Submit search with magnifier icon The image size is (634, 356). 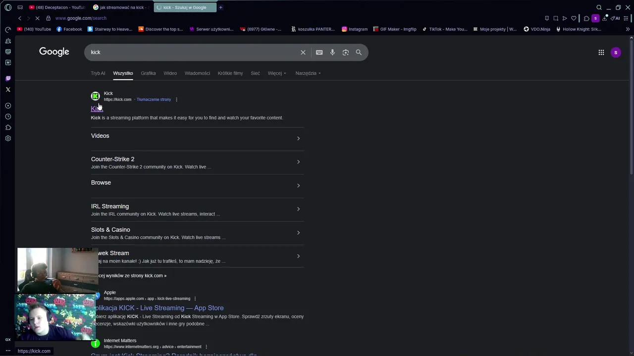(359, 52)
